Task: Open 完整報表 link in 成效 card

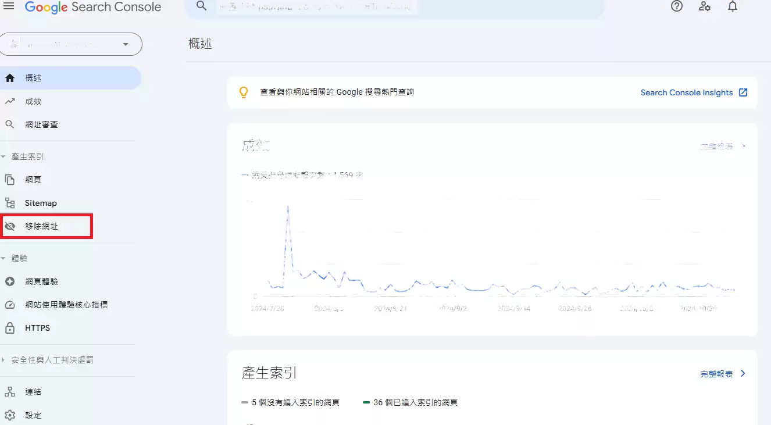Action: [716, 147]
